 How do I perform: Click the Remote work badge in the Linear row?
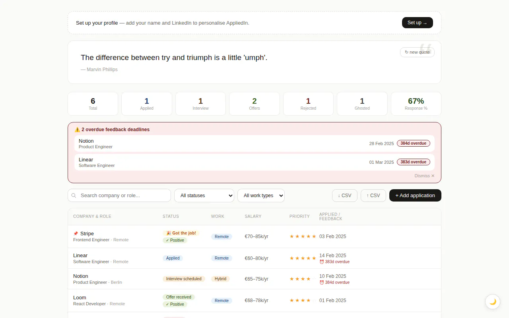pos(221,258)
